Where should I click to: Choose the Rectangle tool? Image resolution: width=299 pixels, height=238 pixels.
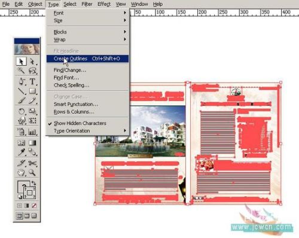pyautogui.click(x=32, y=91)
